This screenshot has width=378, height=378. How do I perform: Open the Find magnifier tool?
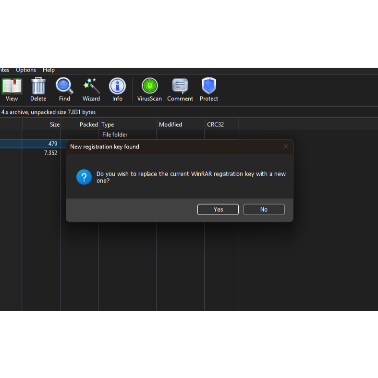point(64,90)
